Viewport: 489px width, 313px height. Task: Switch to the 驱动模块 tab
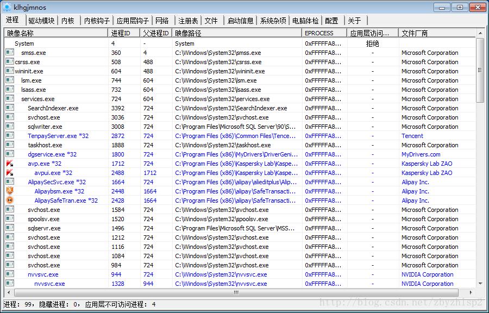pos(41,21)
